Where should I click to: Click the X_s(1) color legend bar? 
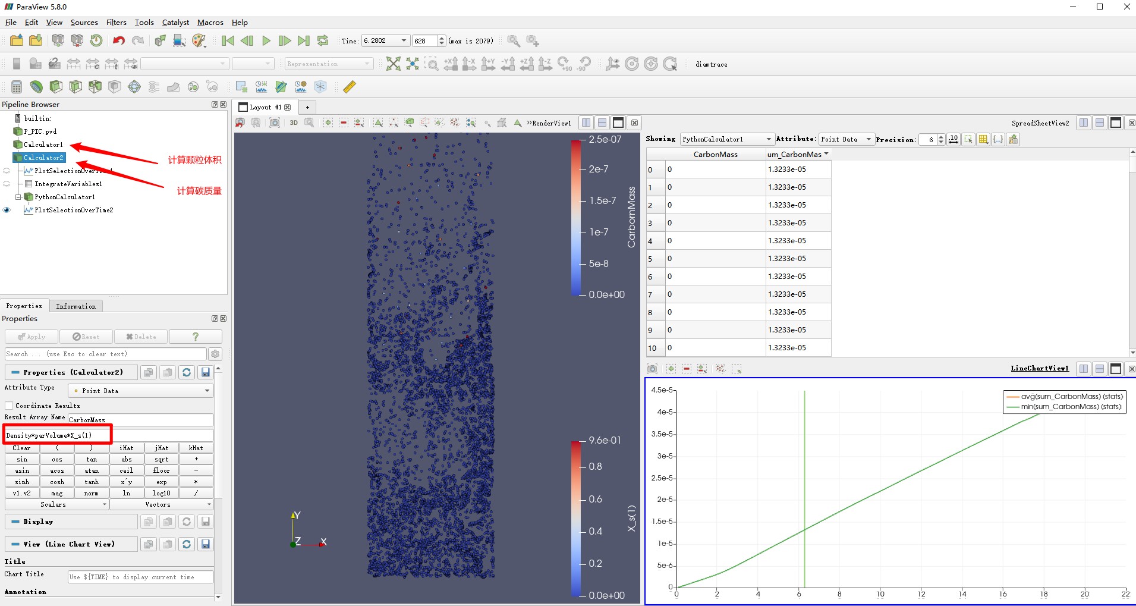click(x=575, y=518)
